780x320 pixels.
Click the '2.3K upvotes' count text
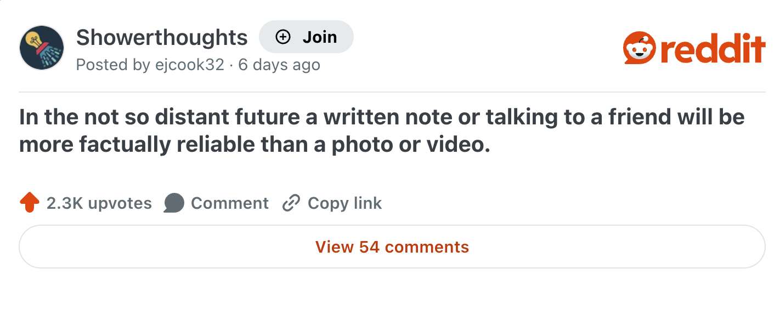click(99, 203)
